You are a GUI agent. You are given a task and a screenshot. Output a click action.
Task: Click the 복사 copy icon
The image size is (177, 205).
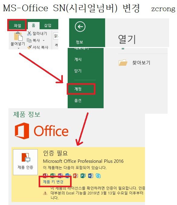pos(29,40)
